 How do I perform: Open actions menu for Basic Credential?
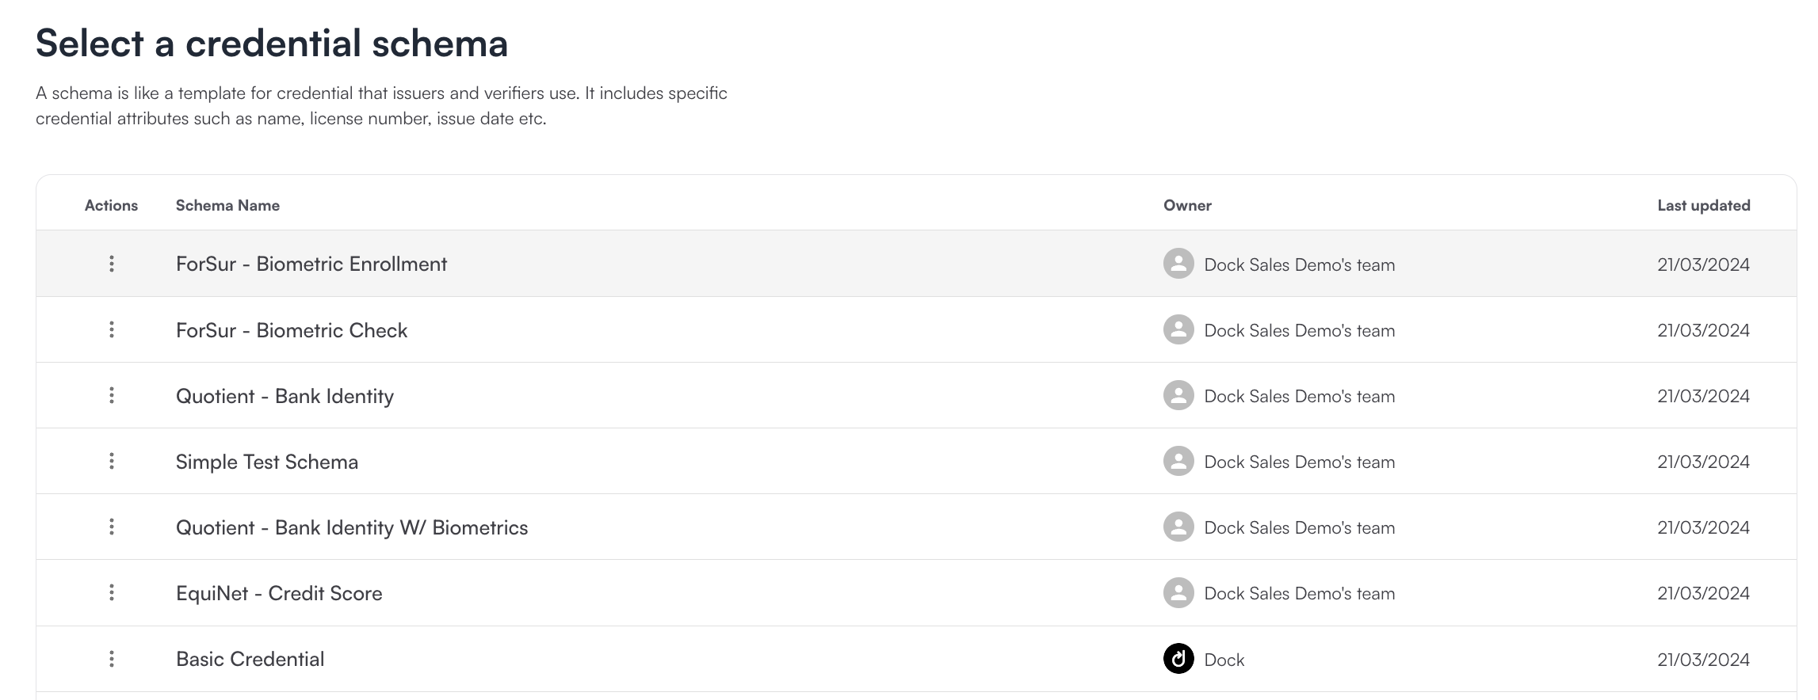click(x=112, y=658)
